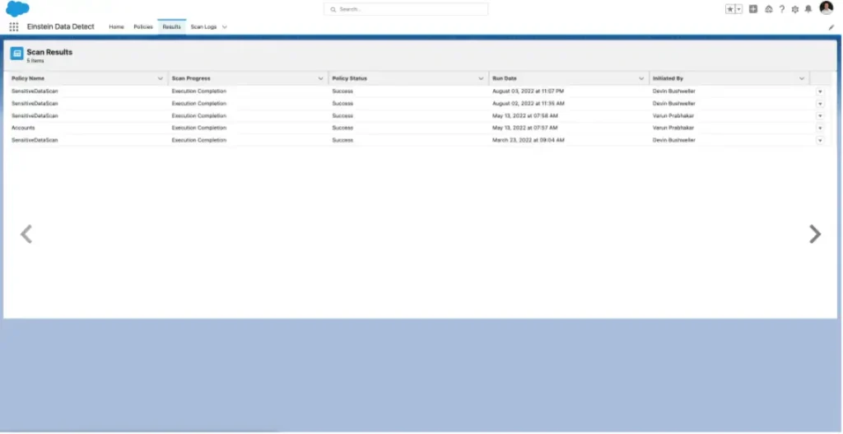Open row actions for May 13 07:58 scan

coord(820,116)
